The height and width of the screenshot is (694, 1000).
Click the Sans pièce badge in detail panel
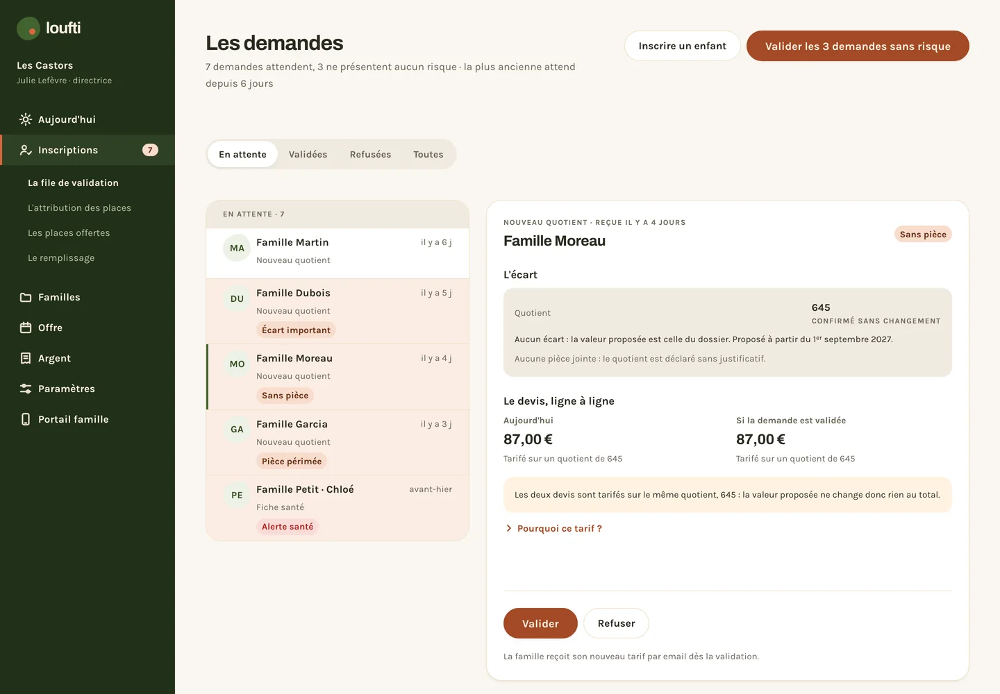(x=923, y=235)
